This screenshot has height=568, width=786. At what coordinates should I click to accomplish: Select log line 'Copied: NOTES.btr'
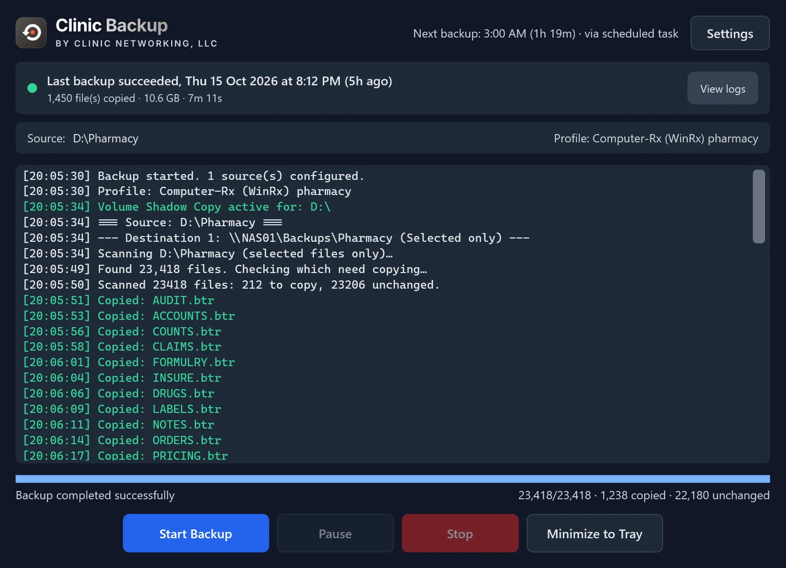coord(118,425)
